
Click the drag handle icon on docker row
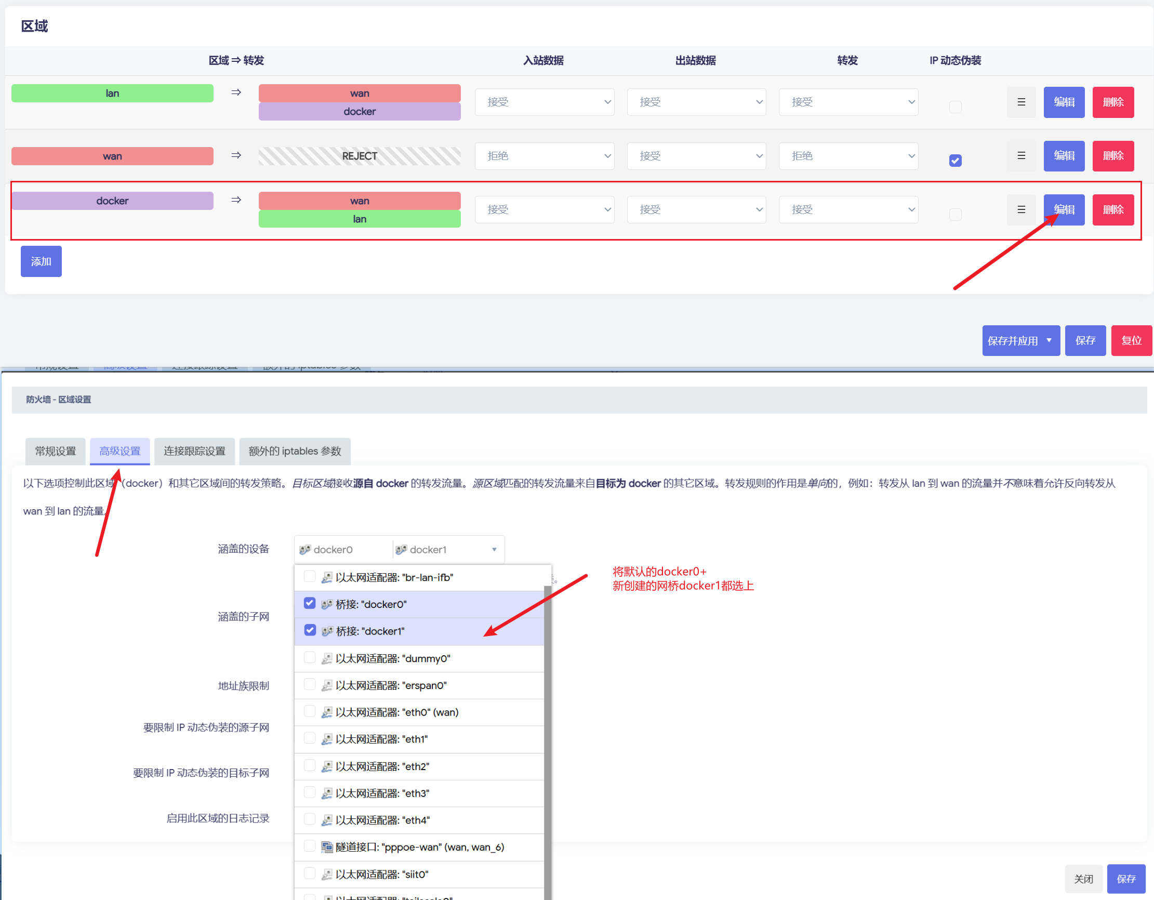point(1021,209)
